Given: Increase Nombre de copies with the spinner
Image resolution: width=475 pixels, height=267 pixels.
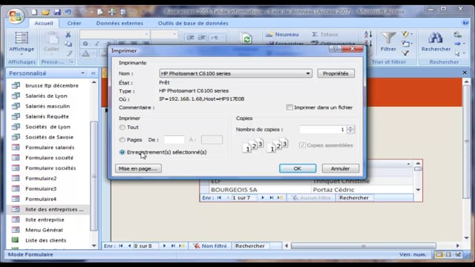Looking at the screenshot, I should pyautogui.click(x=350, y=128).
